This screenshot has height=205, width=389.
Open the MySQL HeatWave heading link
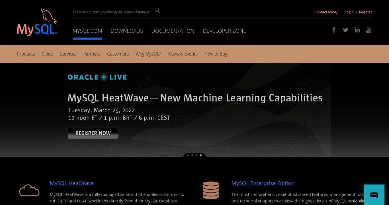coord(72,183)
